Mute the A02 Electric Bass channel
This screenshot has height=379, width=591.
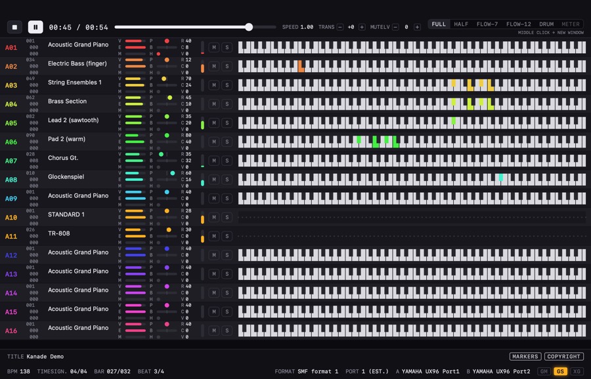click(x=214, y=66)
